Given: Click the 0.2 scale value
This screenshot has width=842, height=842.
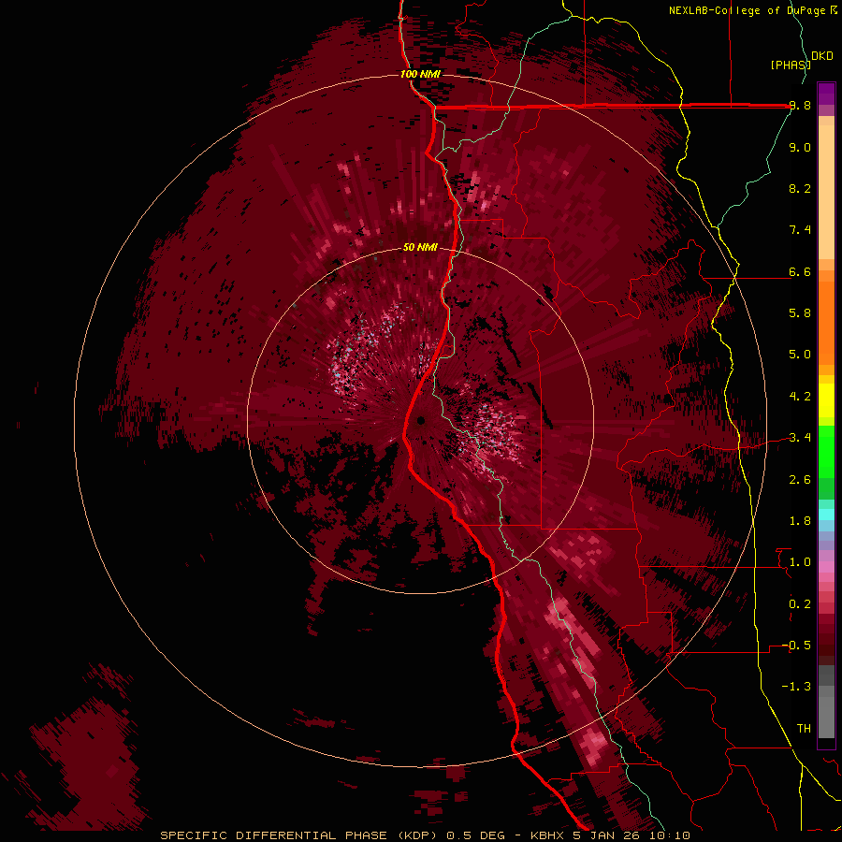Looking at the screenshot, I should pos(800,604).
